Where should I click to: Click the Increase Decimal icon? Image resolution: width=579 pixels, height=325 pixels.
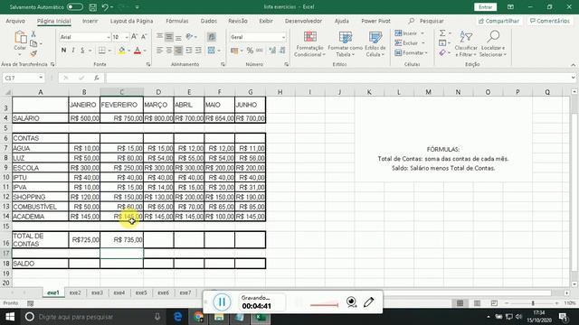click(272, 51)
